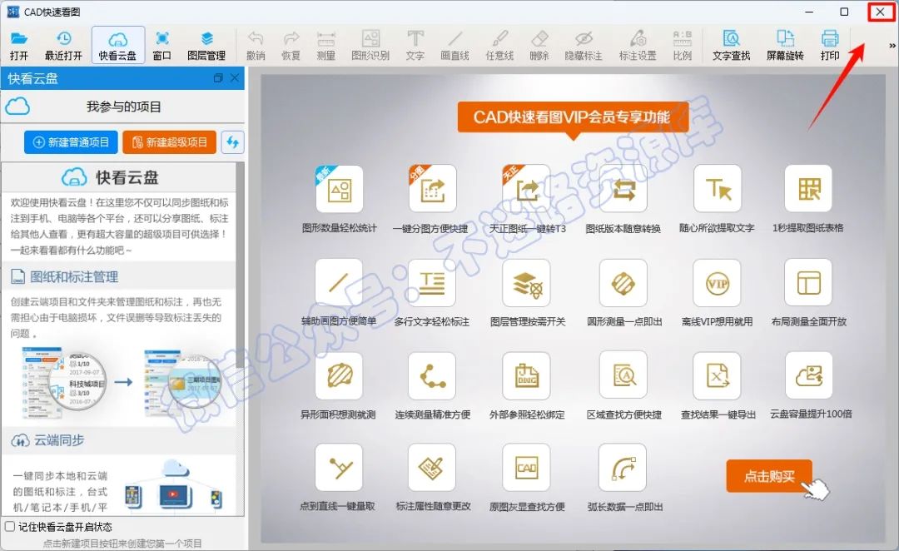Undock the 快看云盘 panel via float icon
Viewport: 899px width, 551px height.
[x=218, y=78]
